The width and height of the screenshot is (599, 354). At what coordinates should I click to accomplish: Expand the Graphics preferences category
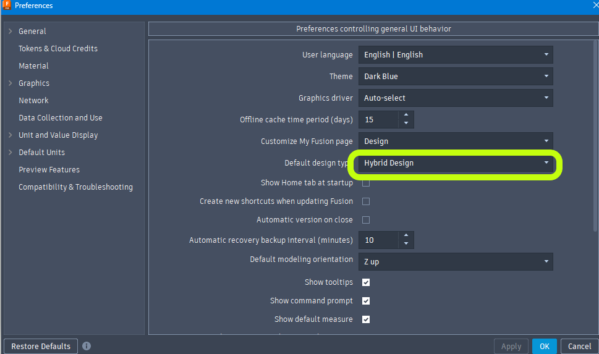tap(11, 83)
